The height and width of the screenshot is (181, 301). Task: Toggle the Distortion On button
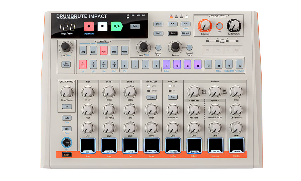[x=219, y=26]
